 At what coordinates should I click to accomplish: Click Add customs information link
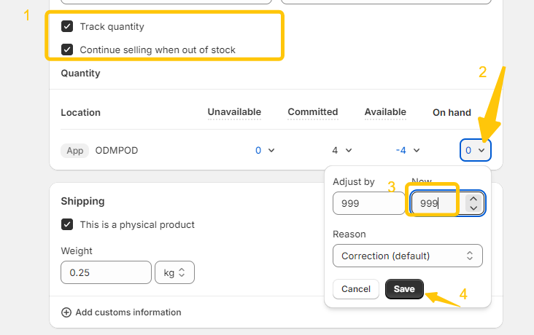click(128, 312)
